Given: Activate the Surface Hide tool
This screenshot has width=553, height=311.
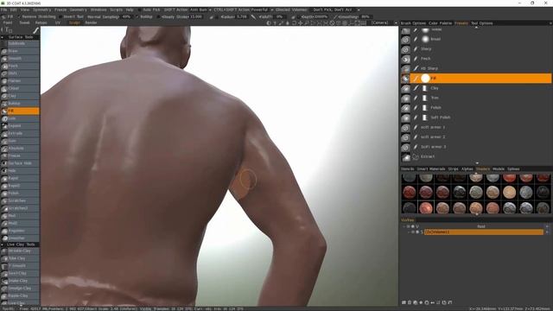Looking at the screenshot, I should pyautogui.click(x=20, y=163).
